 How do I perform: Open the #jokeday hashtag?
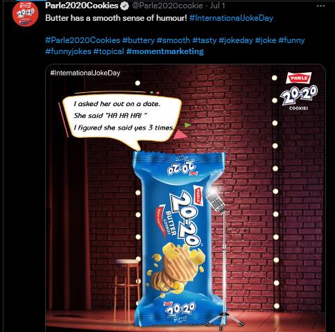[236, 40]
